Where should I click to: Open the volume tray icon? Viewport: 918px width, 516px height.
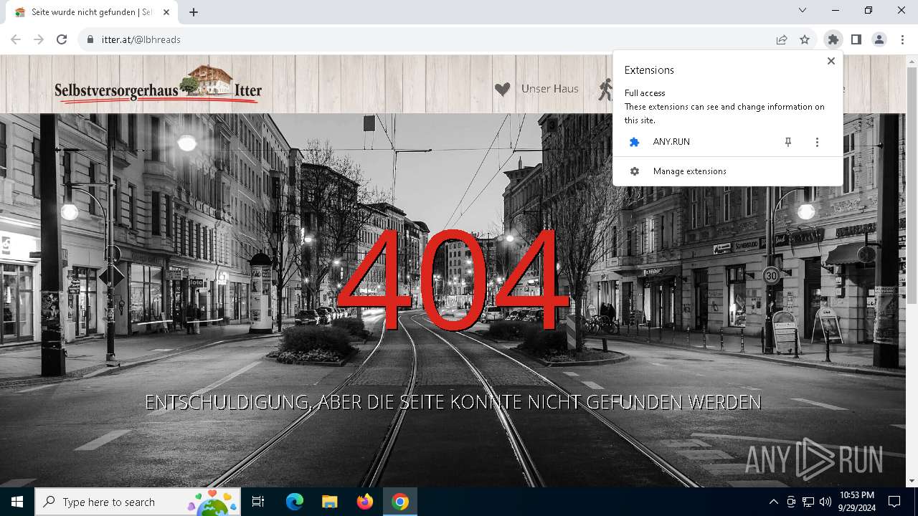pos(825,502)
